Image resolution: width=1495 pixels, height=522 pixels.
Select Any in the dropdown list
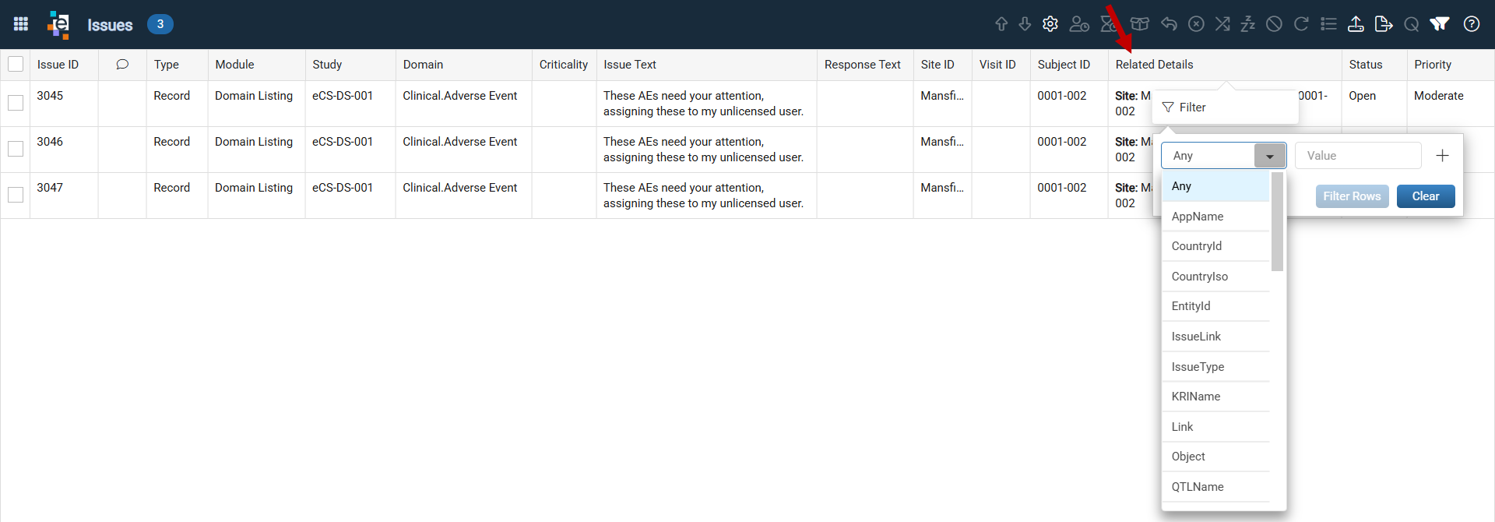coord(1215,186)
